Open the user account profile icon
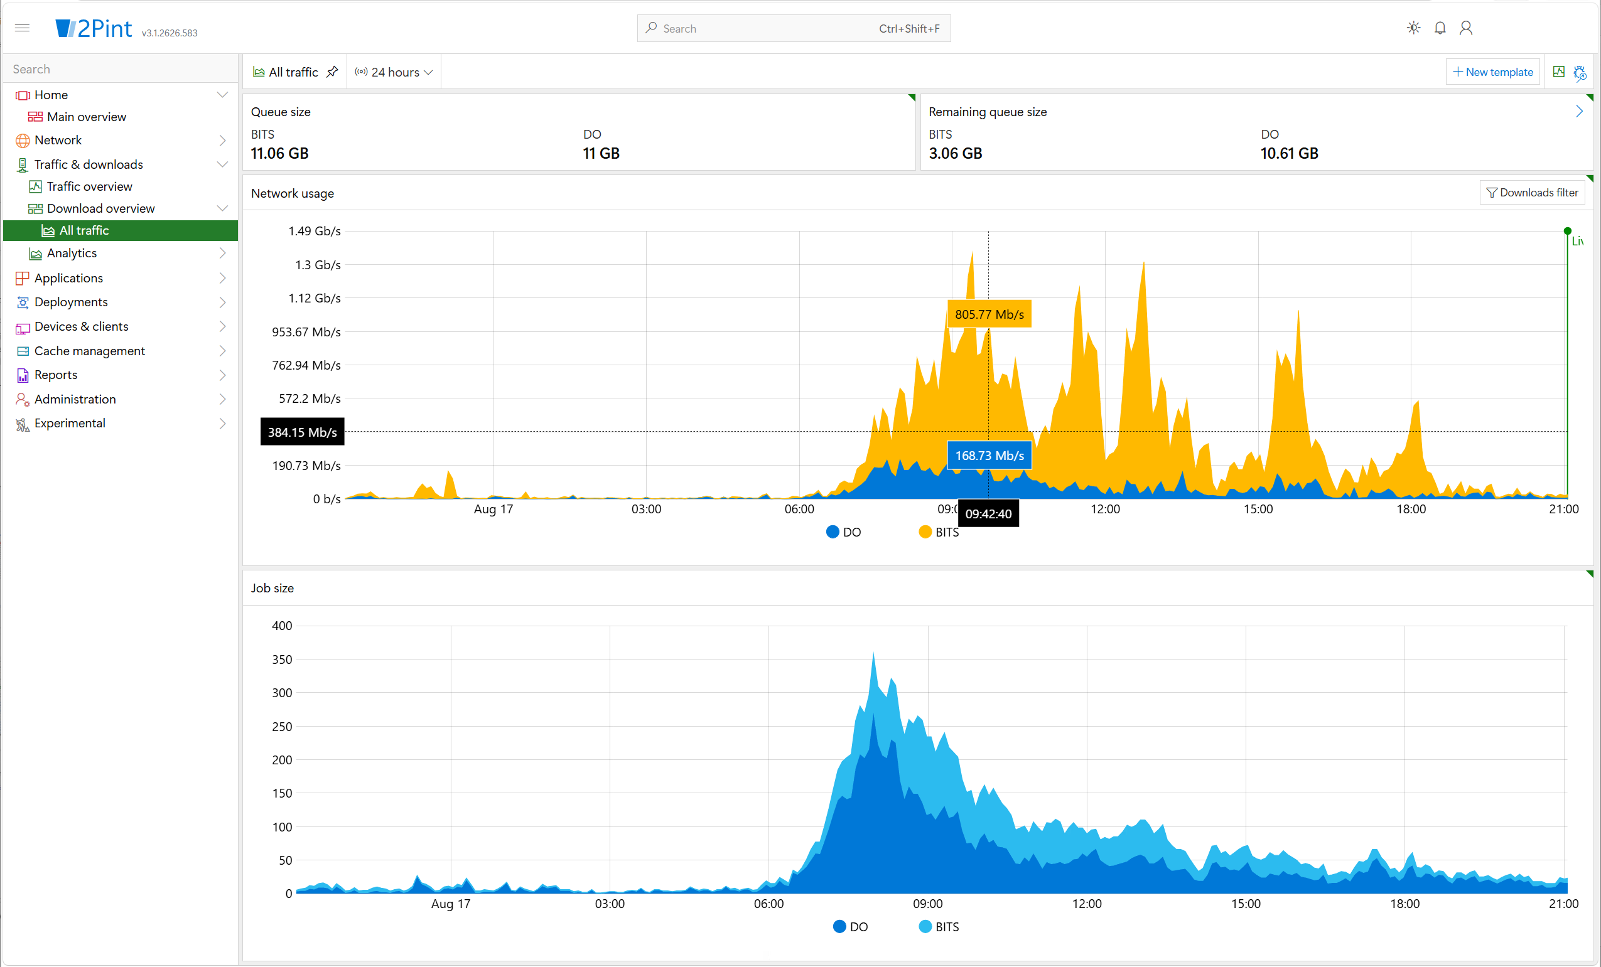The image size is (1601, 967). tap(1466, 28)
